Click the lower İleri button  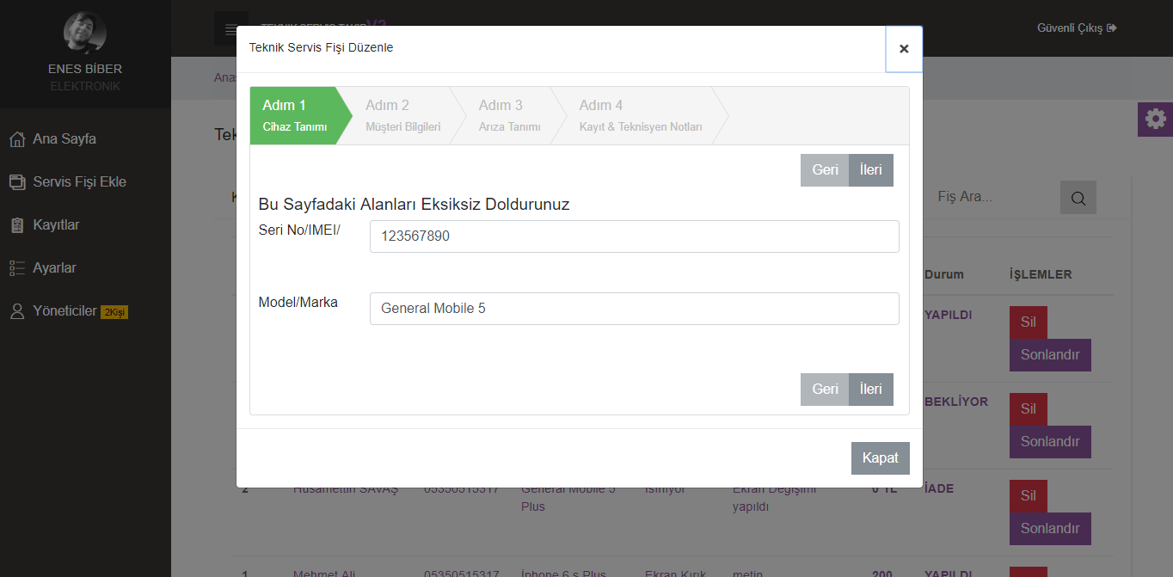tap(871, 390)
